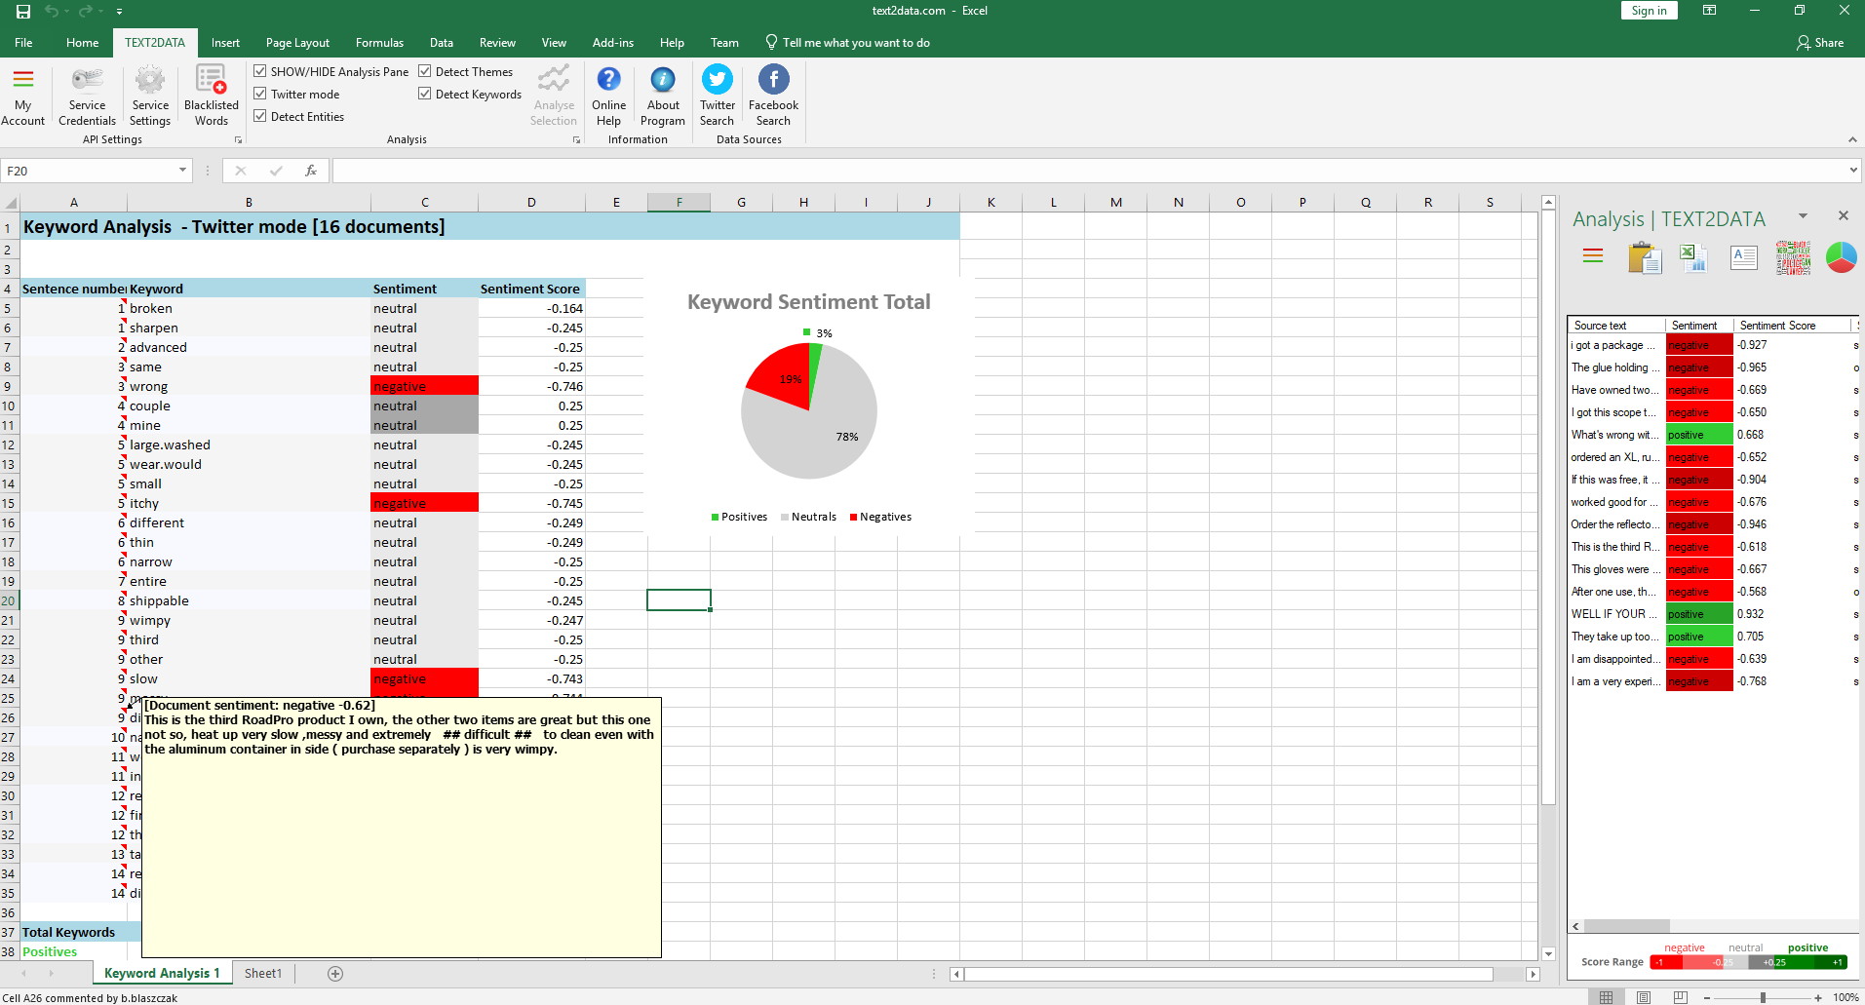Launch Twitter Search data source
Image resolution: width=1865 pixels, height=1005 pixels.
click(x=718, y=96)
